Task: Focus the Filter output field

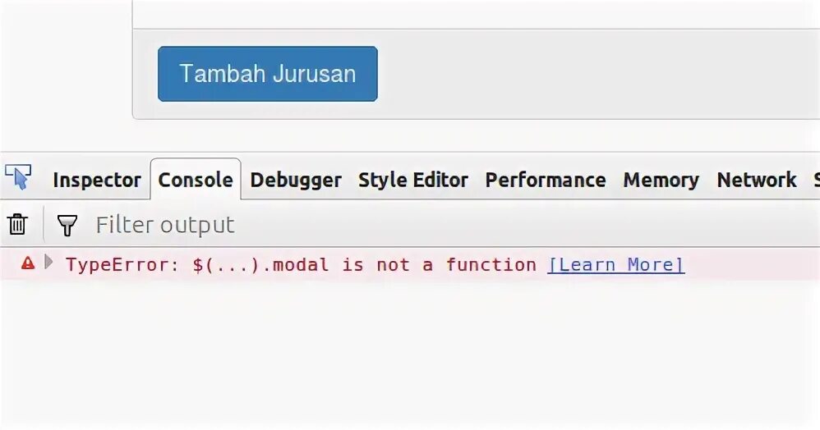Action: point(329,225)
